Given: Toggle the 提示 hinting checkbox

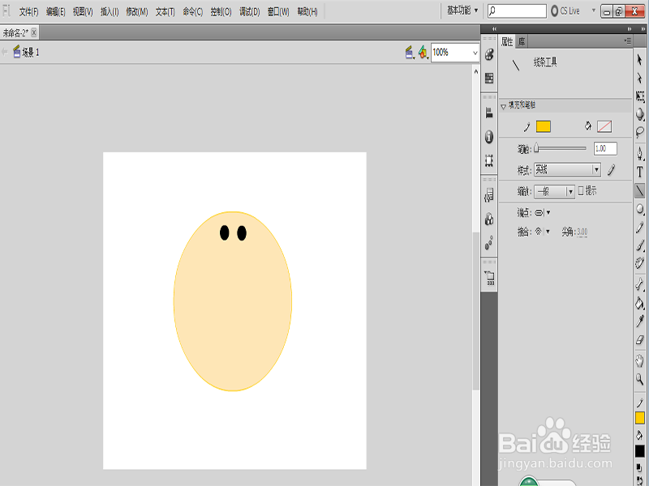Looking at the screenshot, I should pos(580,191).
